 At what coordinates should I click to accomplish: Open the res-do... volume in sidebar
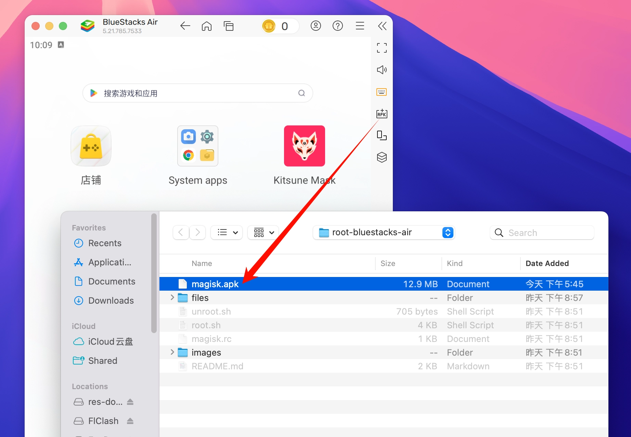pos(98,402)
